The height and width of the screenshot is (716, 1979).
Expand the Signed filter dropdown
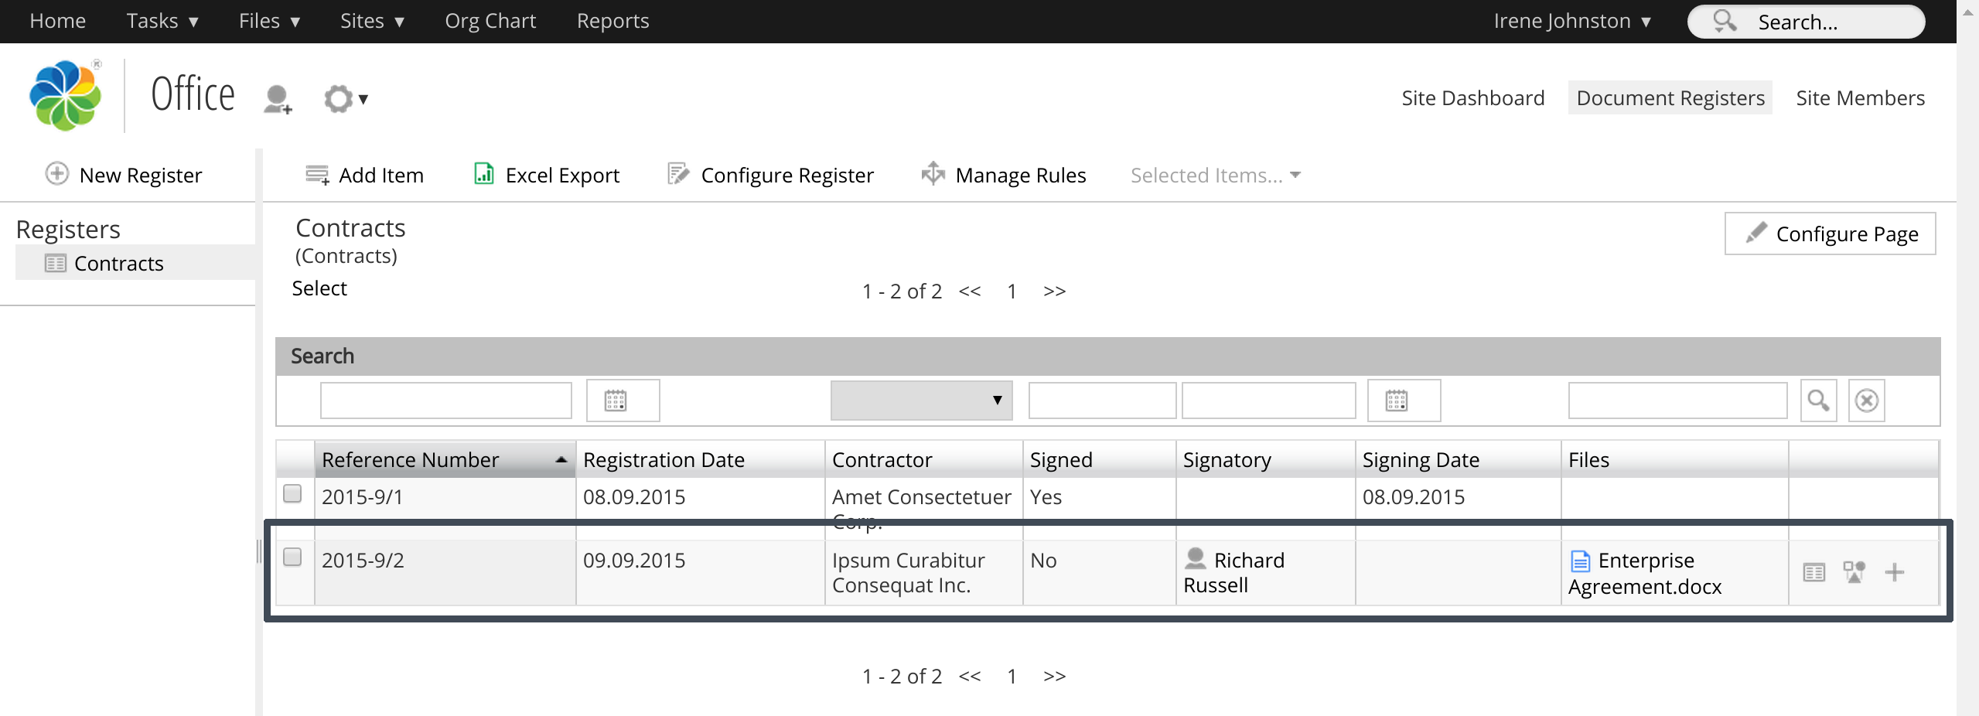920,401
